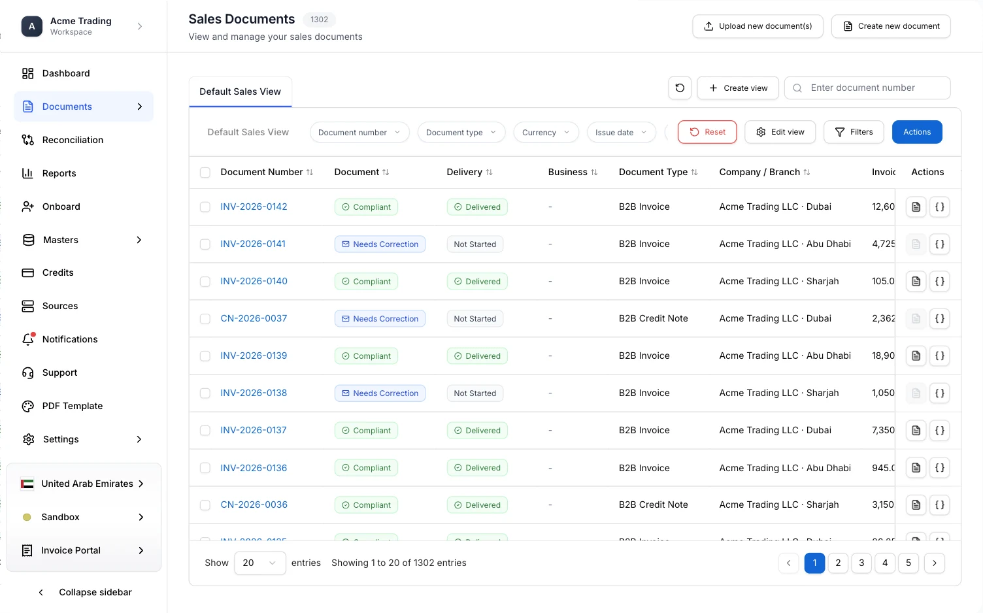Open the Issue date filter dropdown
Screen dimensions: 983x613
pyautogui.click(x=622, y=133)
